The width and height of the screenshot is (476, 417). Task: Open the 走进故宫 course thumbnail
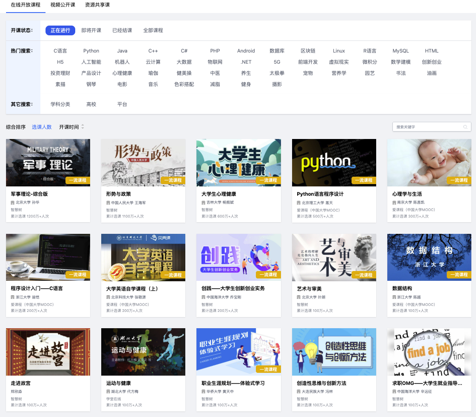pyautogui.click(x=48, y=352)
